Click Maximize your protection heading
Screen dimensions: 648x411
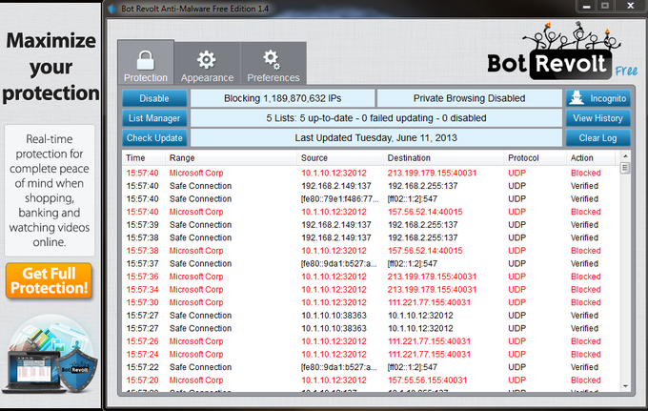[x=51, y=67]
